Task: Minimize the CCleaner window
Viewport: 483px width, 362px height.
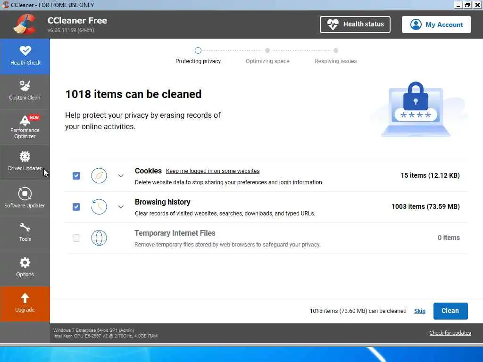Action: pos(458,5)
